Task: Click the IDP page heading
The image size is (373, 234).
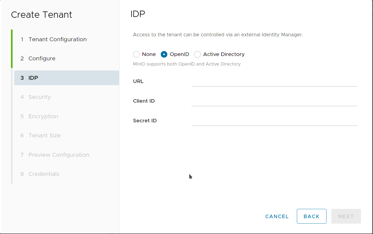Action: (138, 14)
